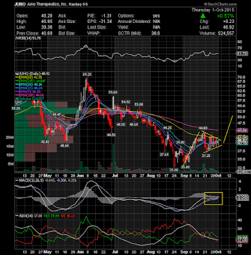
Task: Select the 54.92 price label
Action: [126, 102]
